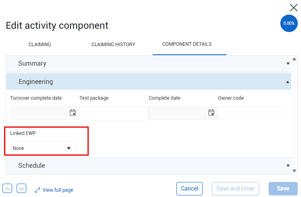
Task: Click the Cancel button
Action: [189, 188]
